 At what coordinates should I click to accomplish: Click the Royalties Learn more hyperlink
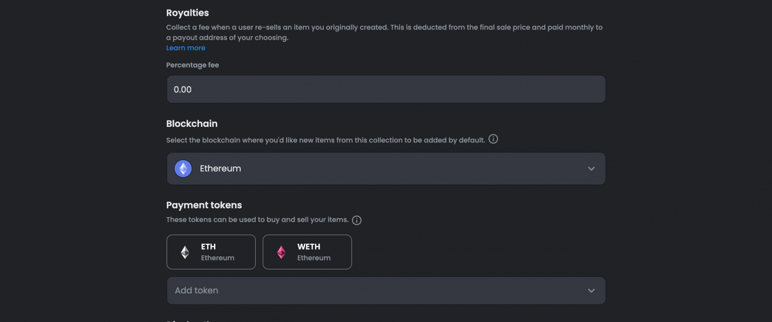point(185,47)
